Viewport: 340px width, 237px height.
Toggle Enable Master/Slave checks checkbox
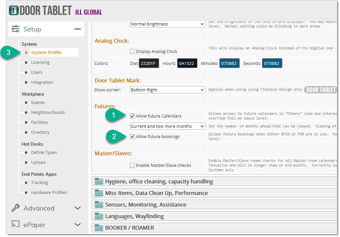tap(132, 166)
